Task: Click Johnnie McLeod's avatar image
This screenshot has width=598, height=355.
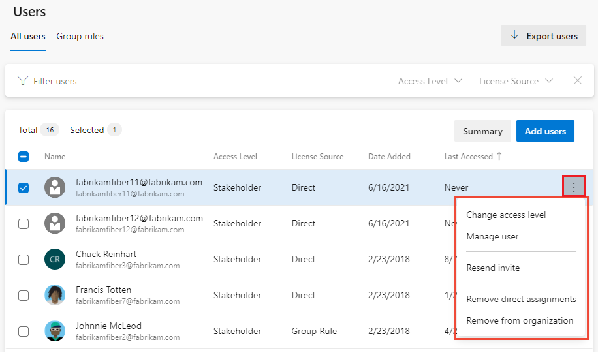Action: 55,331
